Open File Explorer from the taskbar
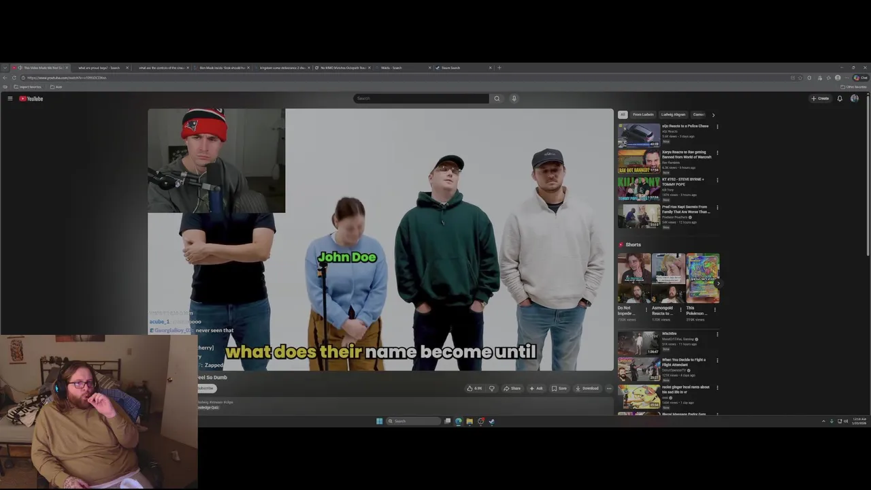Image resolution: width=871 pixels, height=490 pixels. click(x=470, y=421)
